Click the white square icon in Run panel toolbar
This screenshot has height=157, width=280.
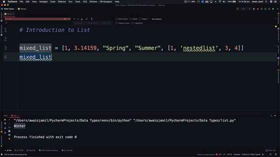pos(9,131)
